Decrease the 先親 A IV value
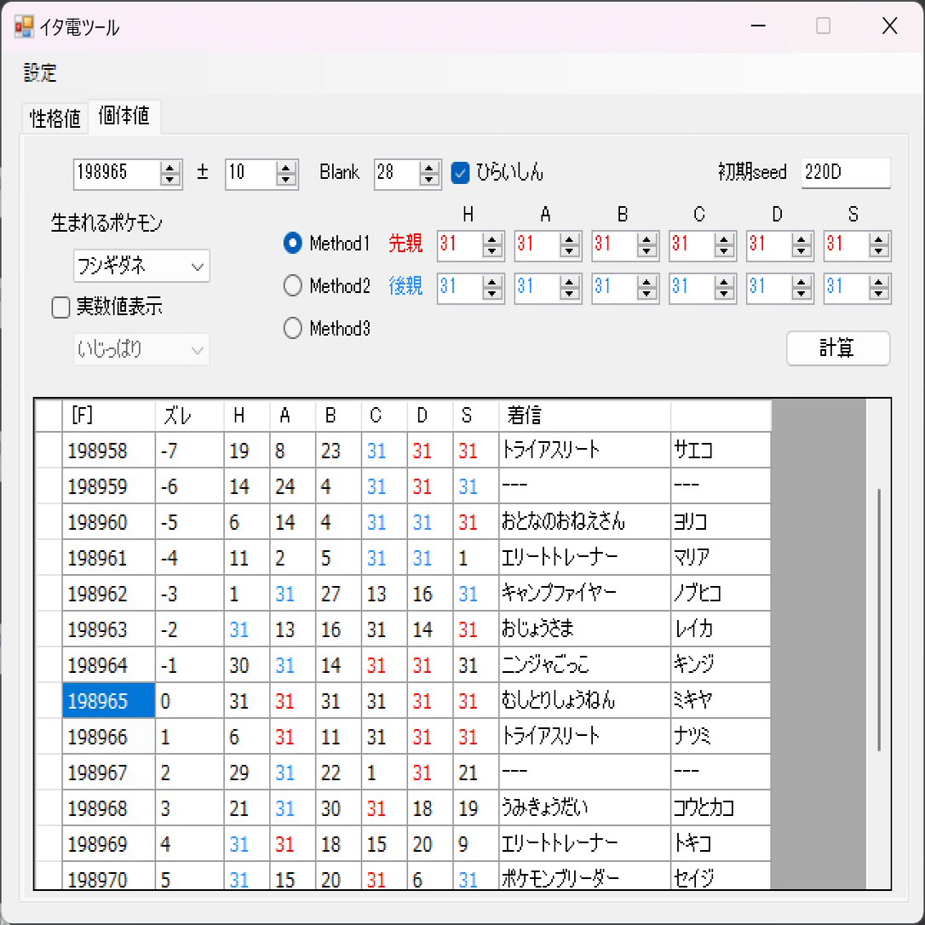This screenshot has height=925, width=925. pos(569,250)
